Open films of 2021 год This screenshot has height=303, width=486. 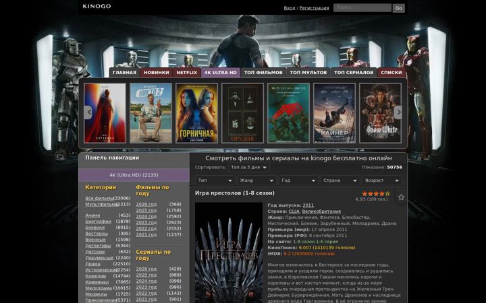(x=146, y=234)
